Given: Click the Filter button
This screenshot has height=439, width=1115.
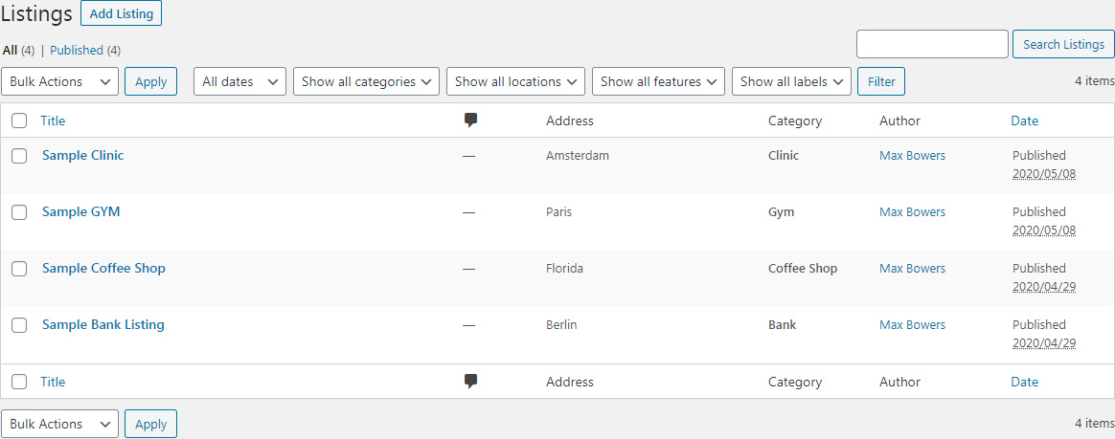Looking at the screenshot, I should click(x=881, y=81).
